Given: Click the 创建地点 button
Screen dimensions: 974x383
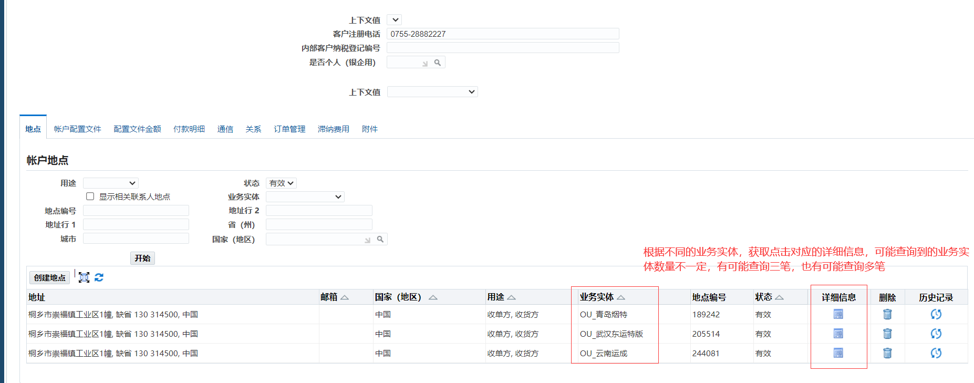Looking at the screenshot, I should pyautogui.click(x=49, y=277).
